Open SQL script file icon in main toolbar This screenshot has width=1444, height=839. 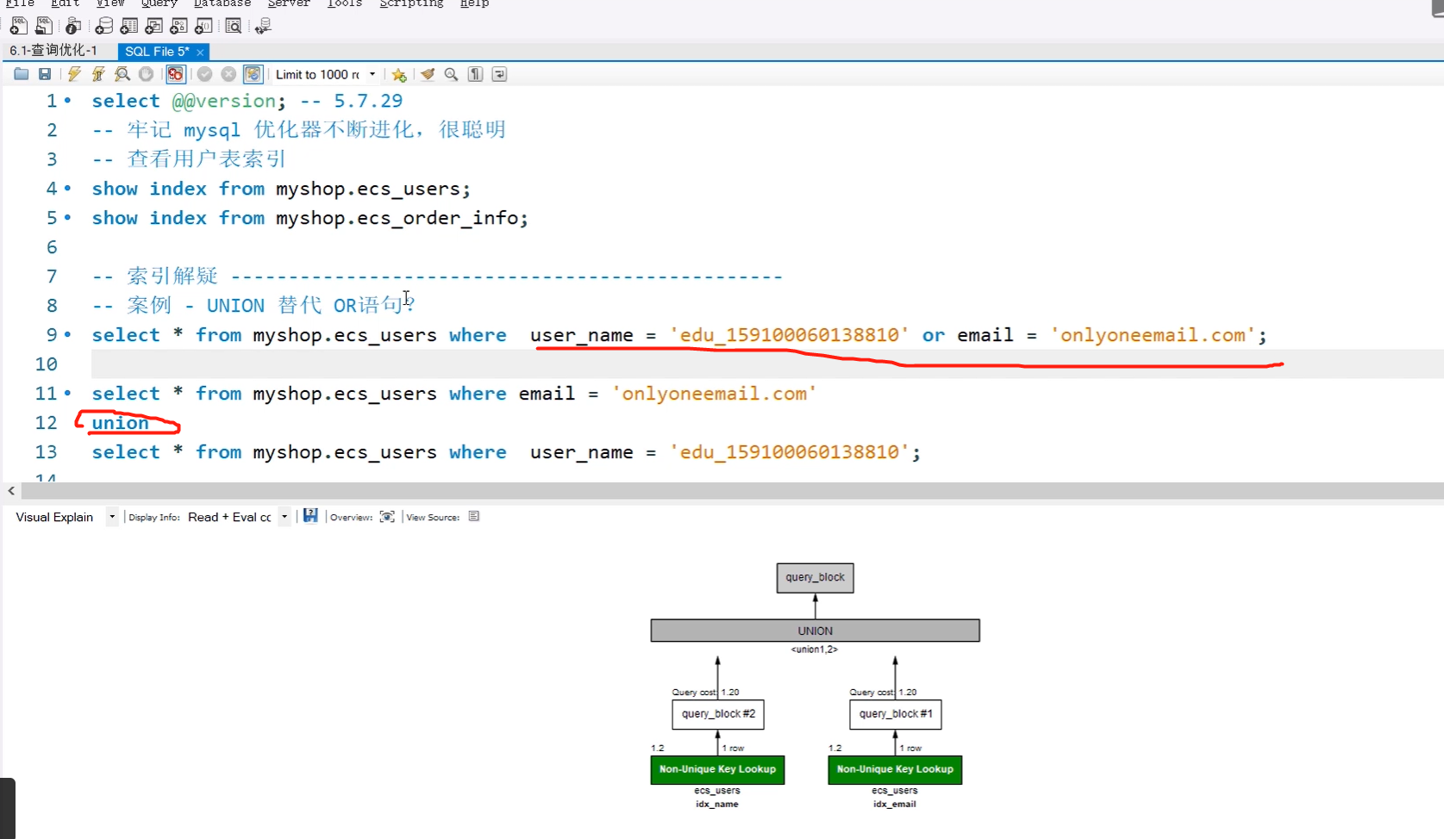(x=43, y=26)
